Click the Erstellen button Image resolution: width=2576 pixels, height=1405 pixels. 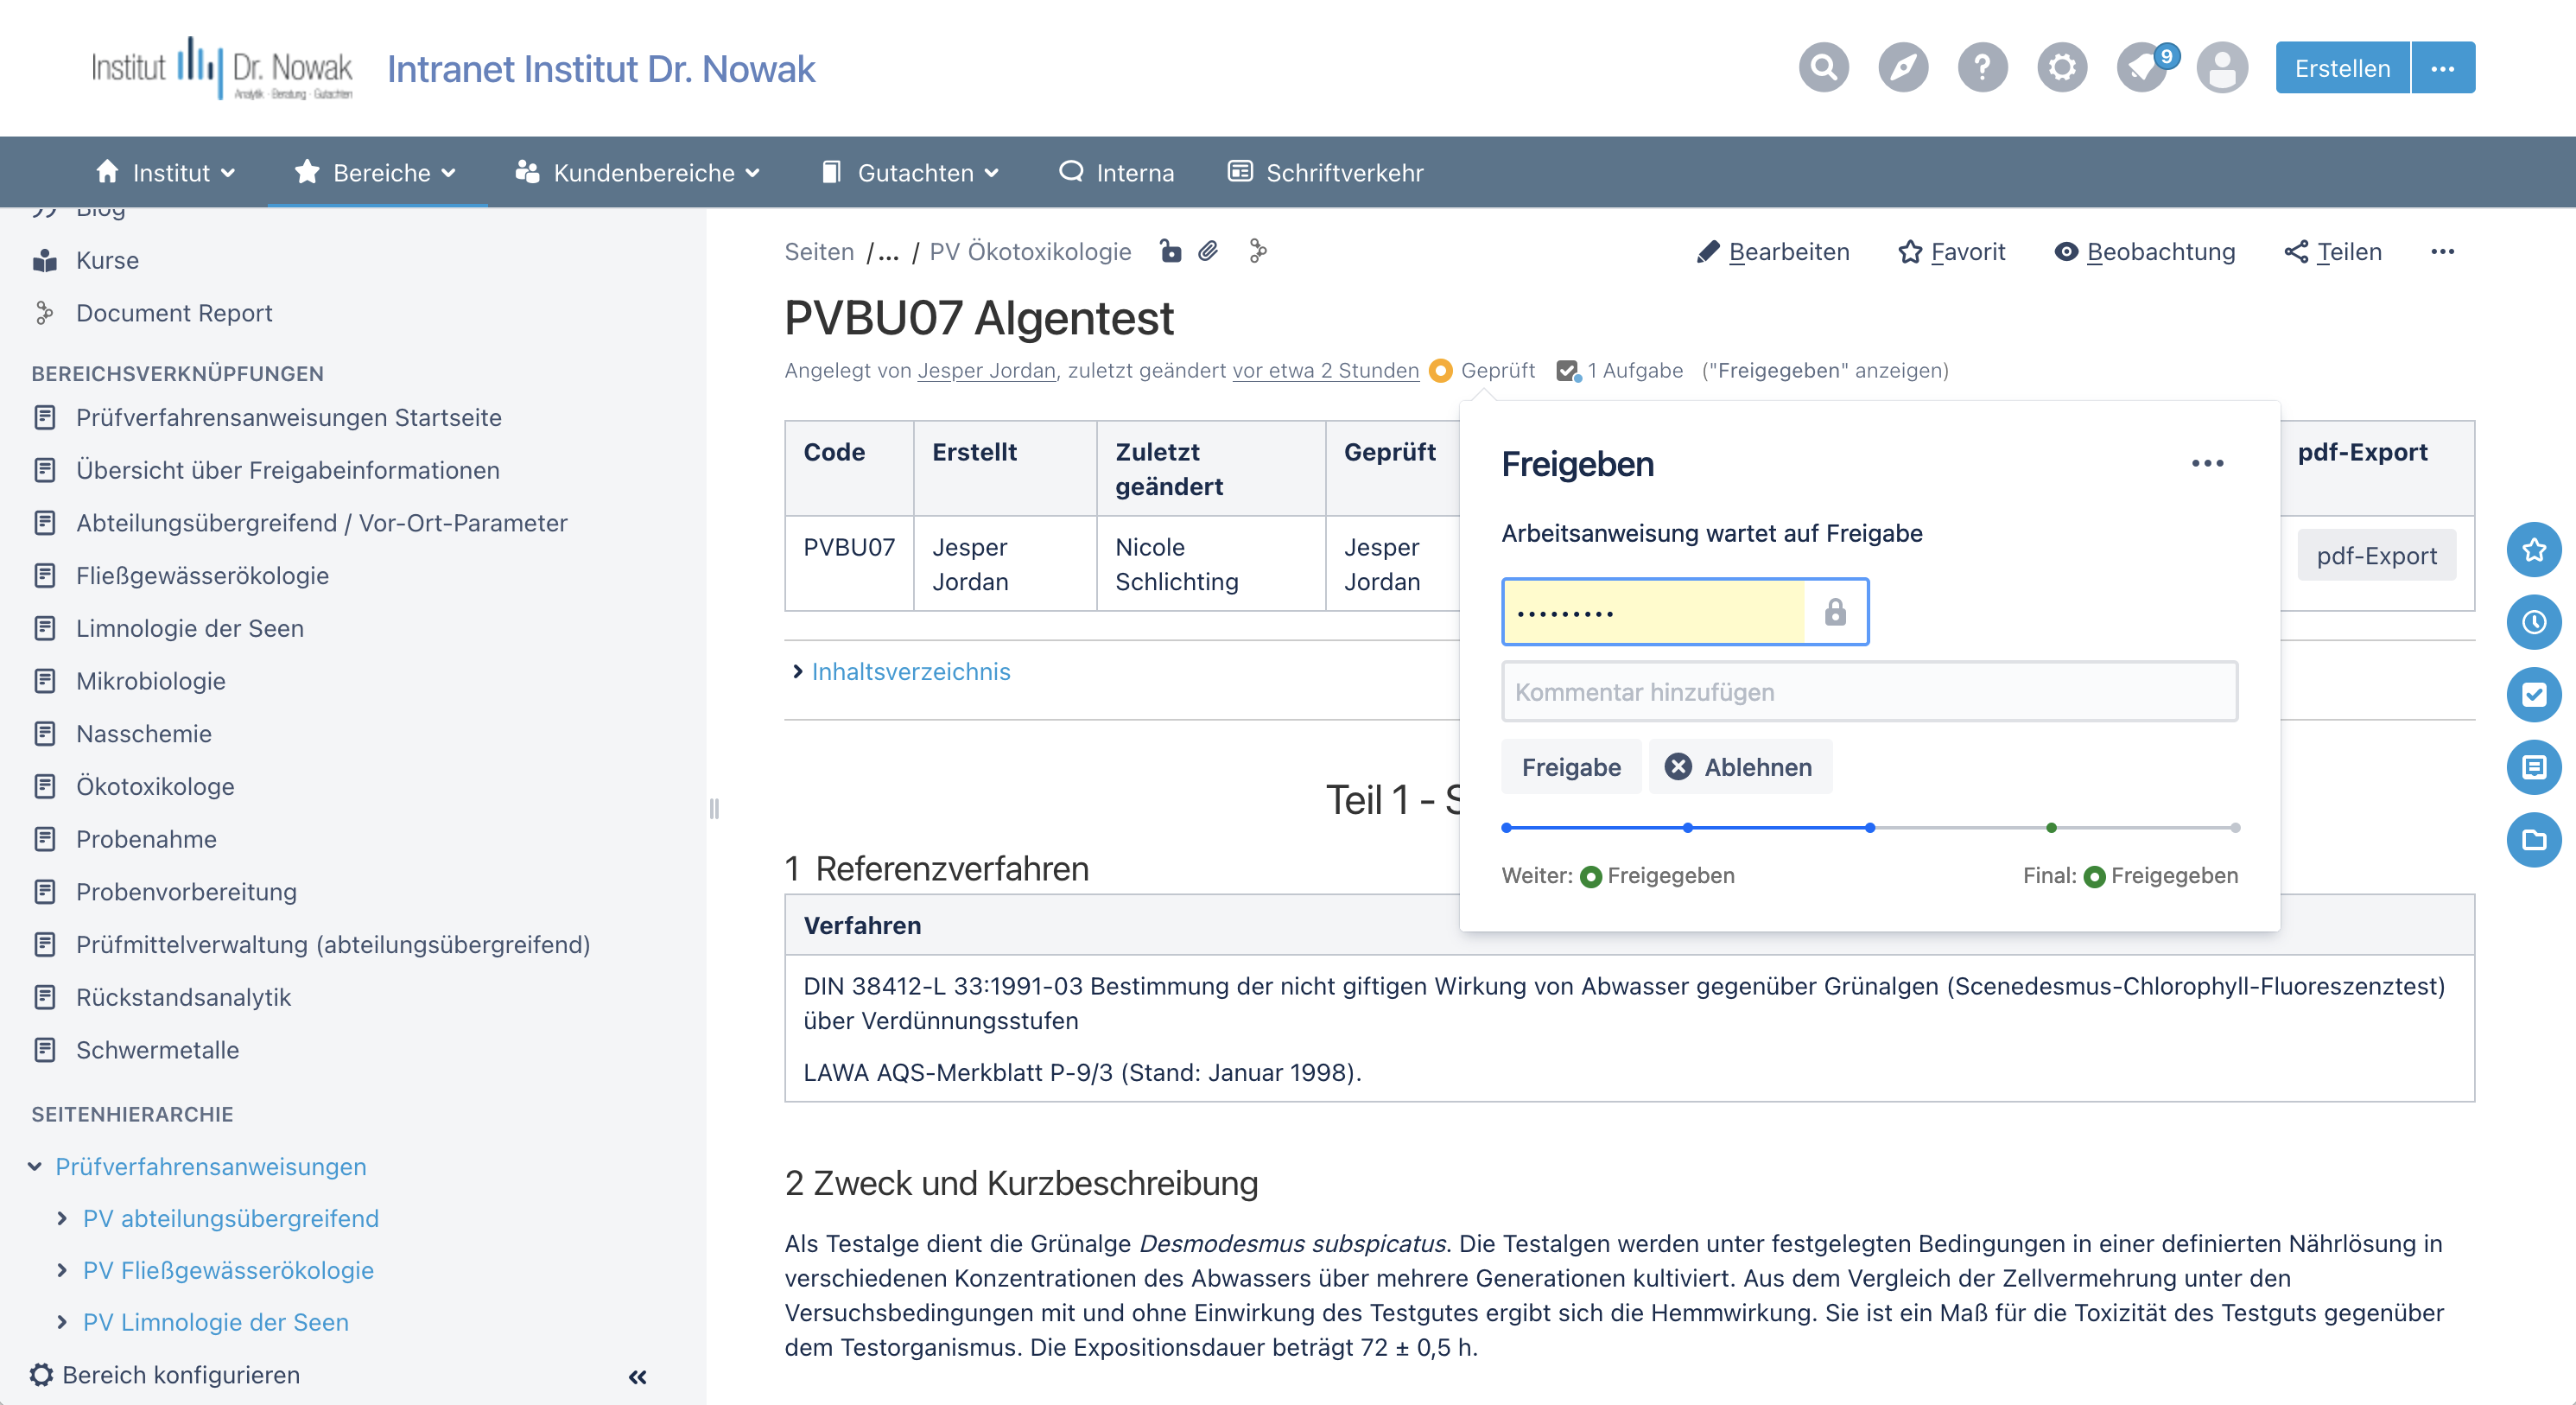pos(2342,68)
